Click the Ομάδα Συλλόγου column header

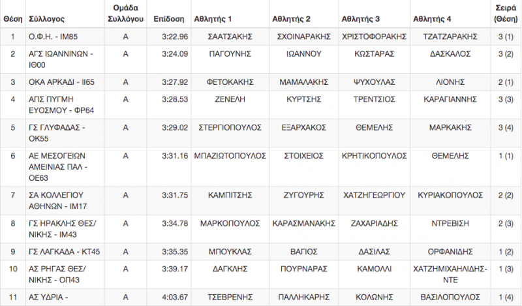125,13
